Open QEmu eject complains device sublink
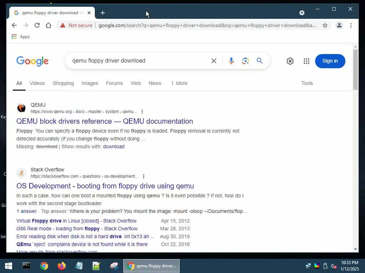 (82, 245)
